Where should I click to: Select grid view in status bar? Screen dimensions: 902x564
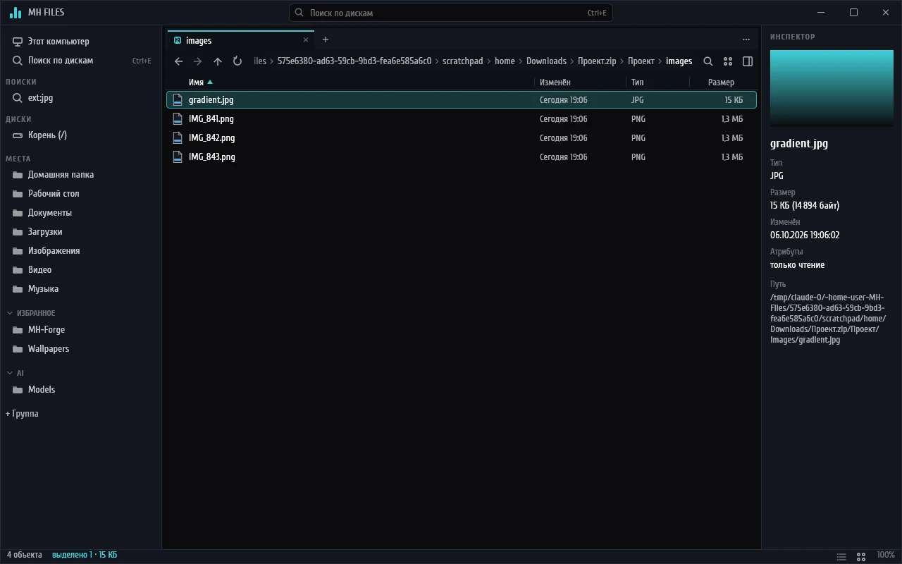pyautogui.click(x=860, y=557)
